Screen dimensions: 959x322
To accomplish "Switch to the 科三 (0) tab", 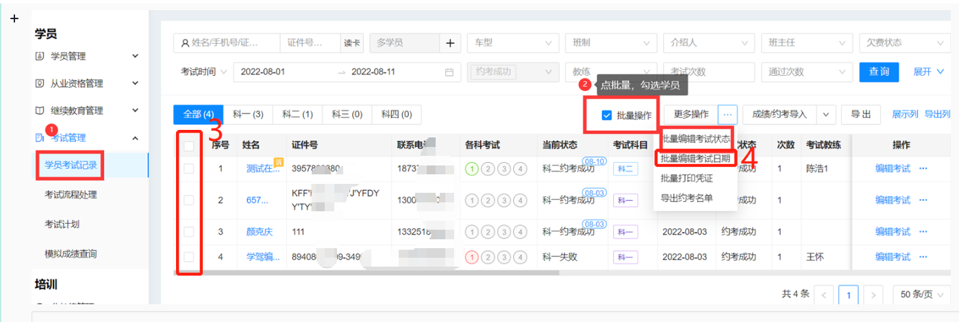I will coord(347,115).
